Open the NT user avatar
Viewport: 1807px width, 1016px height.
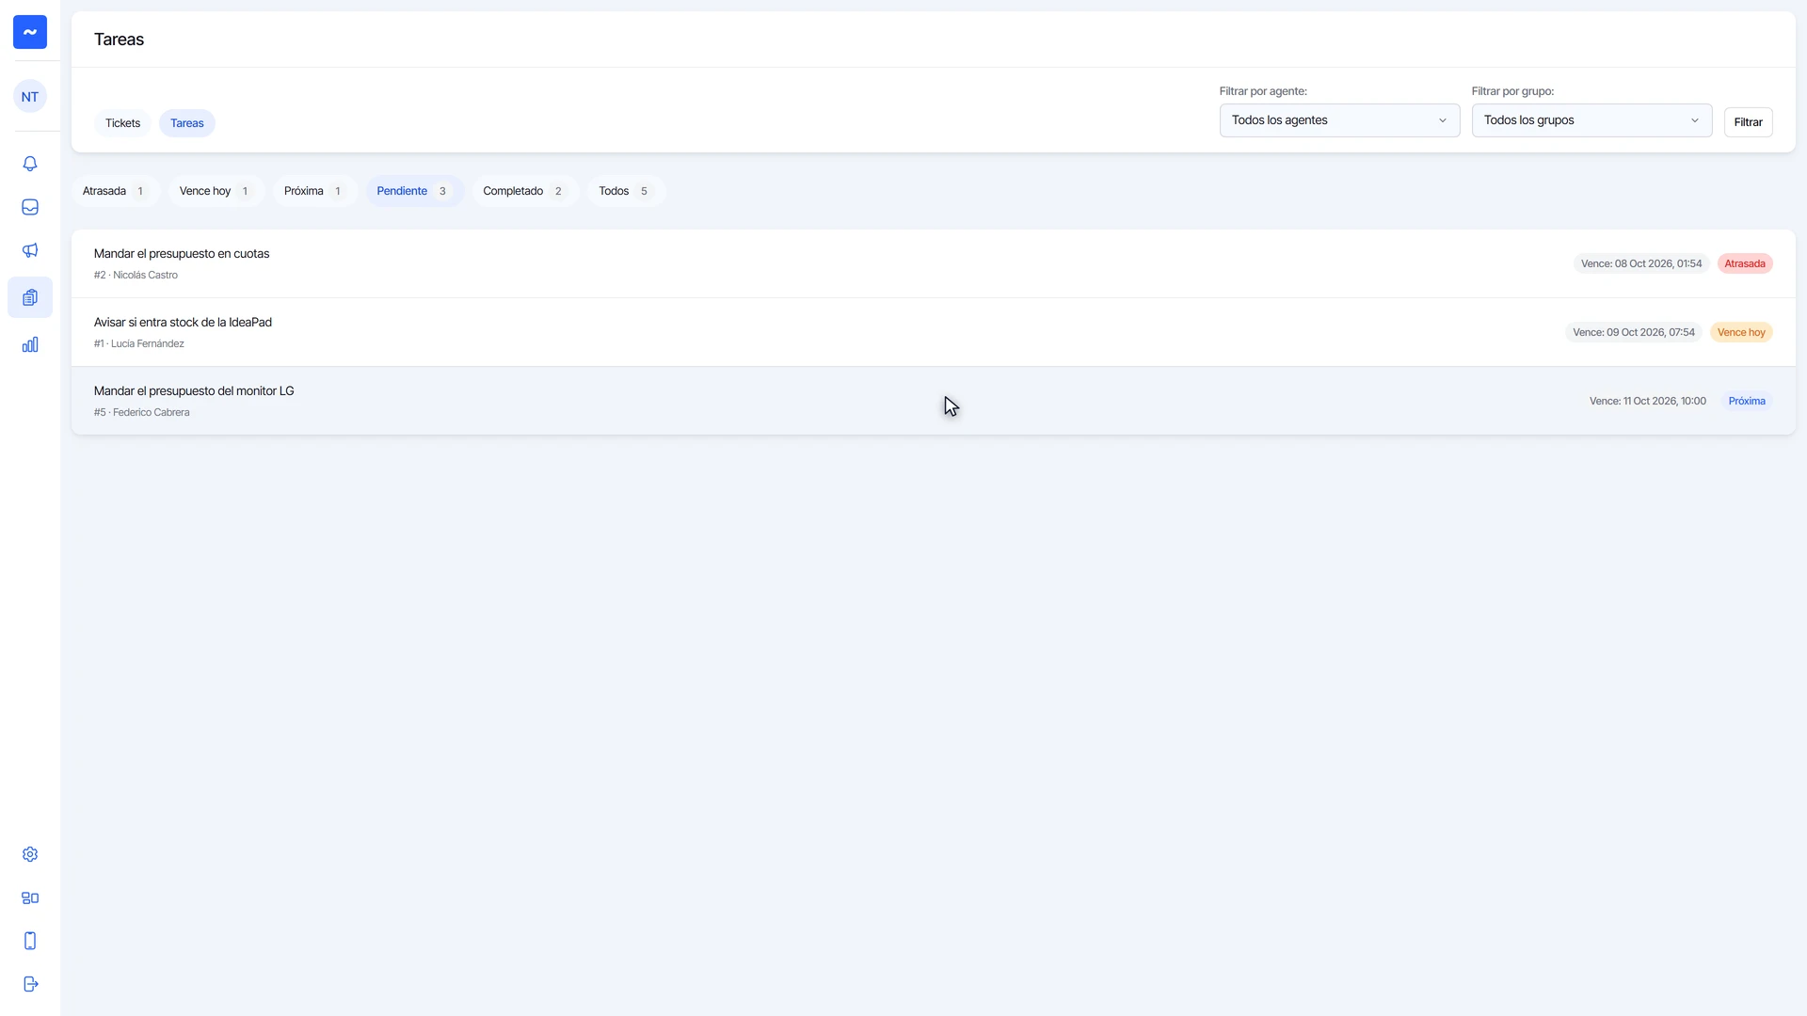(x=30, y=97)
